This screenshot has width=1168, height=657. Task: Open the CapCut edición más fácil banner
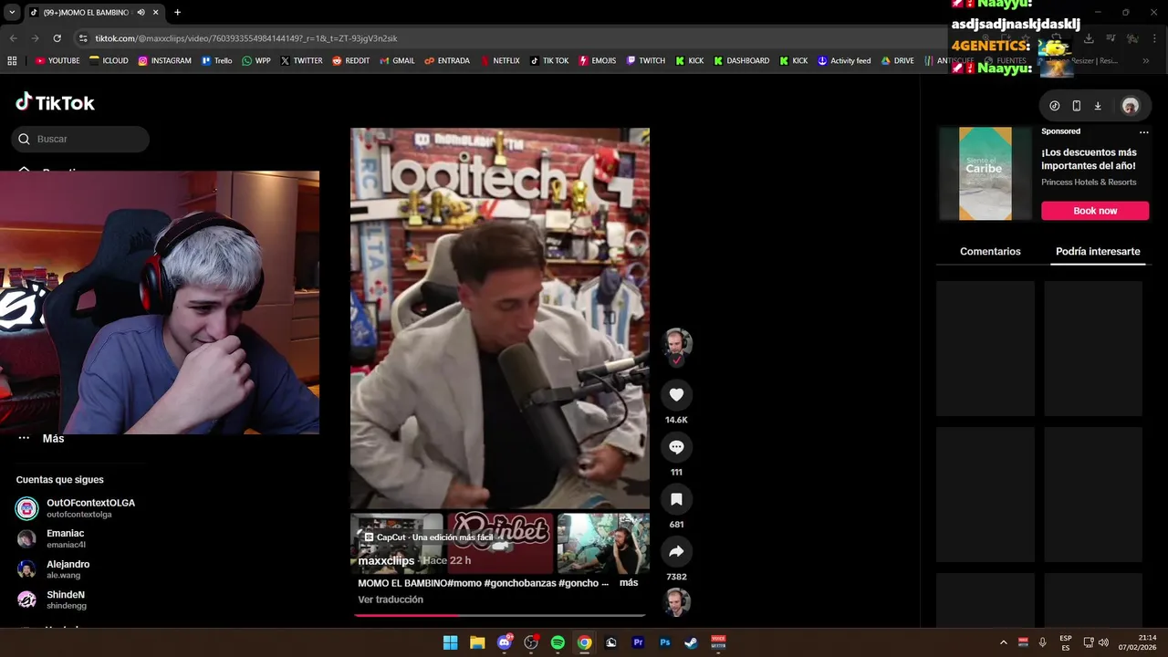coord(429,537)
